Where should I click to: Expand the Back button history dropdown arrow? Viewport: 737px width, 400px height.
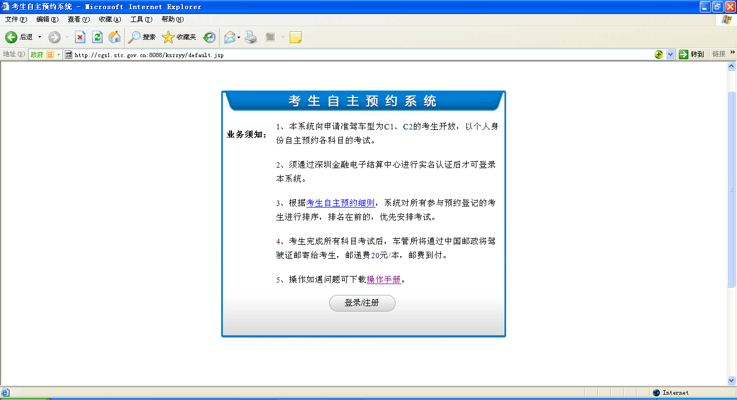pyautogui.click(x=39, y=37)
